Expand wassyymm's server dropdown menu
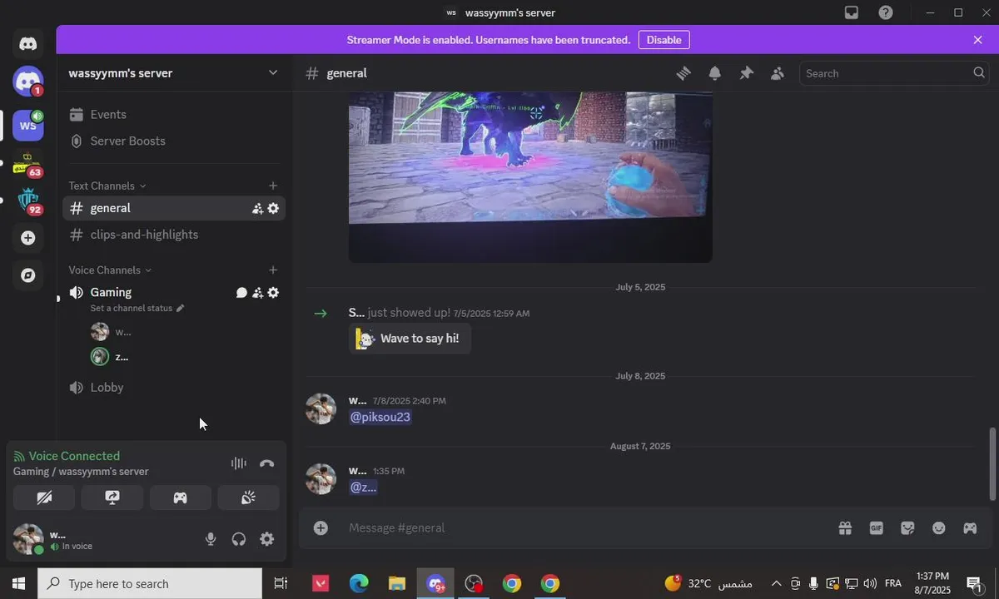The width and height of the screenshot is (999, 599). pos(273,73)
